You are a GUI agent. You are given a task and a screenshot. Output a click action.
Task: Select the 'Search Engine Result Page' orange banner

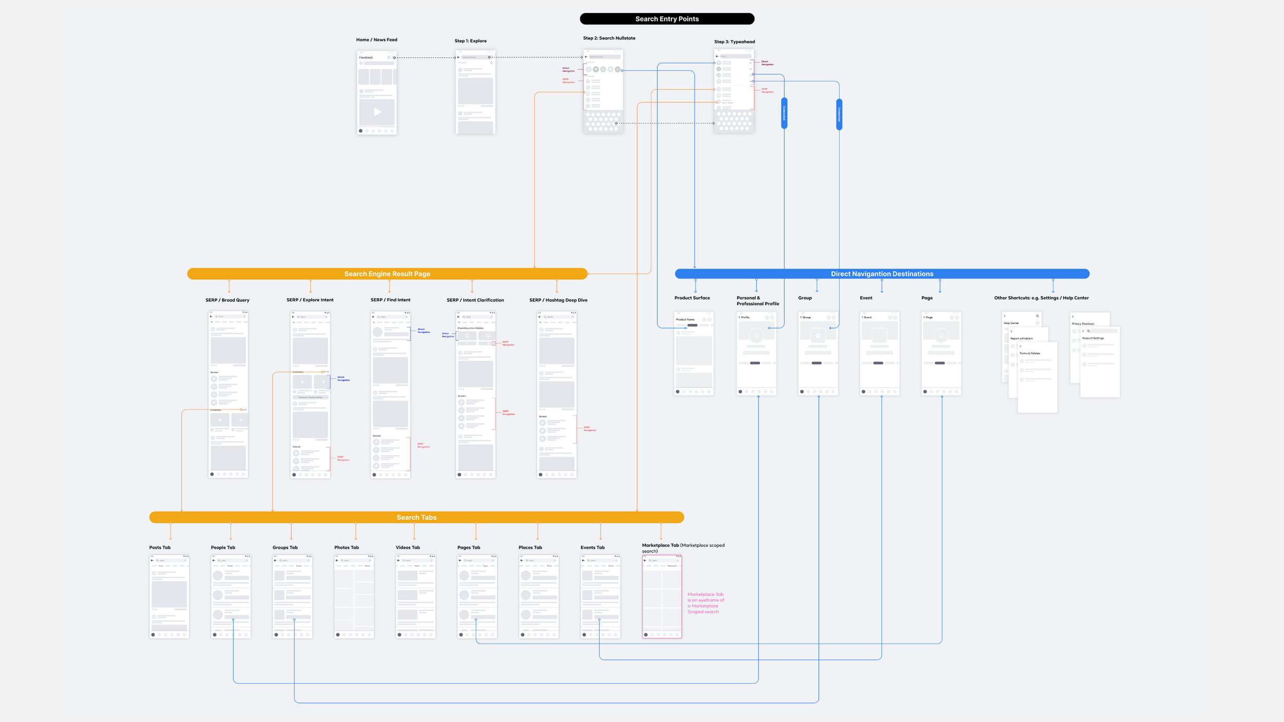(387, 274)
